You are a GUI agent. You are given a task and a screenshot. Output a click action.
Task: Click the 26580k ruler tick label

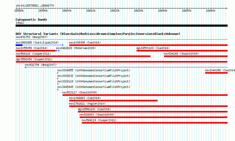coord(19,11)
